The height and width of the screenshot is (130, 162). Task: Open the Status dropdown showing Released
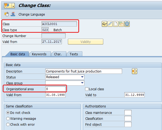[x=82, y=77]
